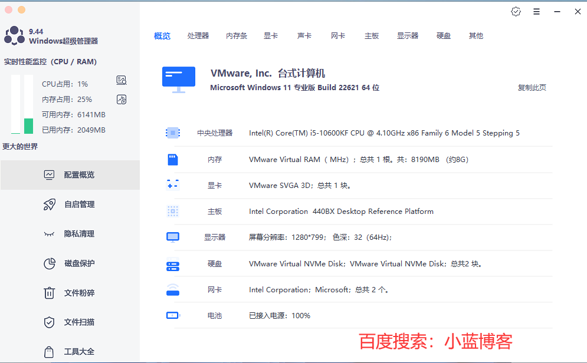Click the 可用内存：6141MB value
Viewport: 587px width, 363px height.
74,115
